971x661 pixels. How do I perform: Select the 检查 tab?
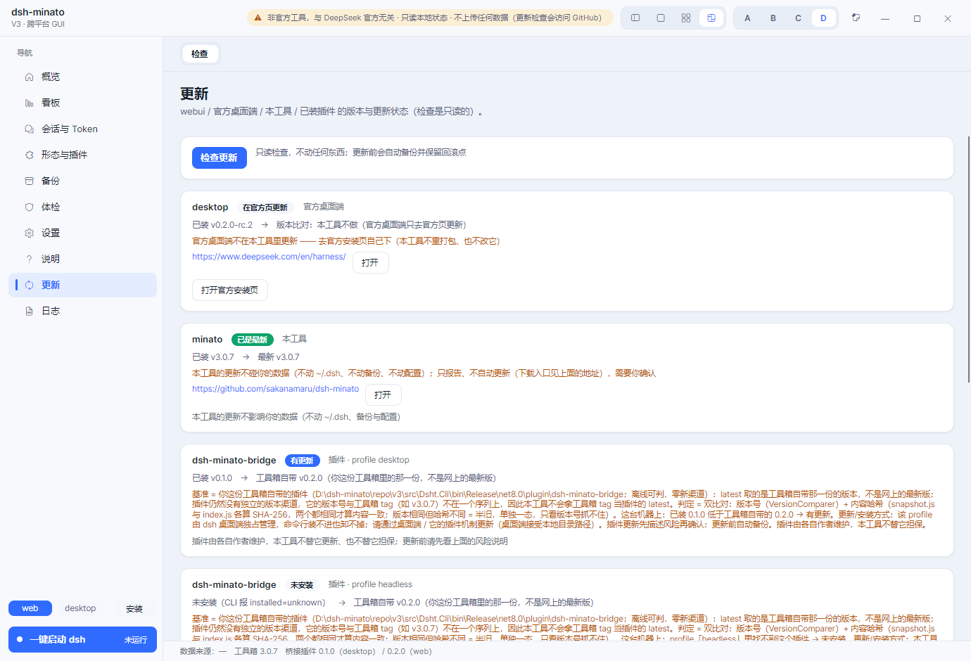[200, 53]
